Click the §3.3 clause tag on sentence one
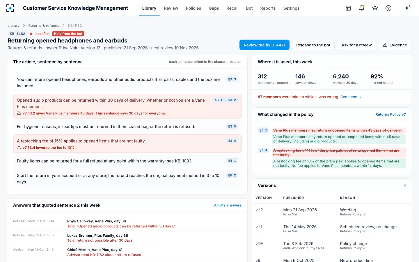The image size is (419, 262). click(232, 79)
